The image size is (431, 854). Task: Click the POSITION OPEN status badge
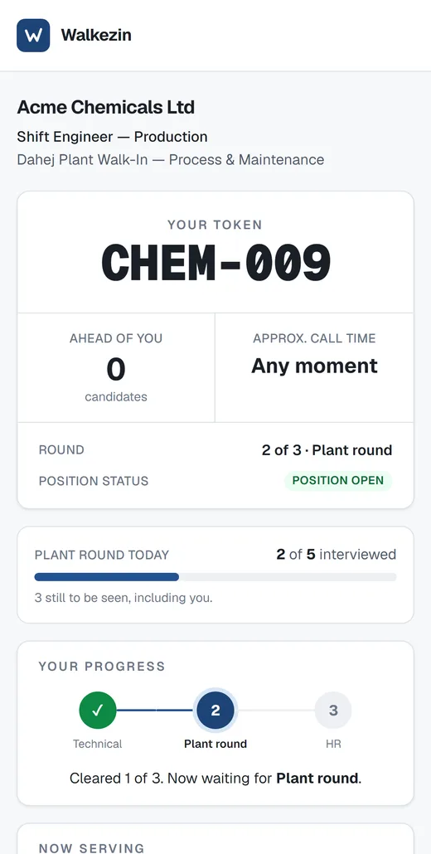[x=338, y=480]
